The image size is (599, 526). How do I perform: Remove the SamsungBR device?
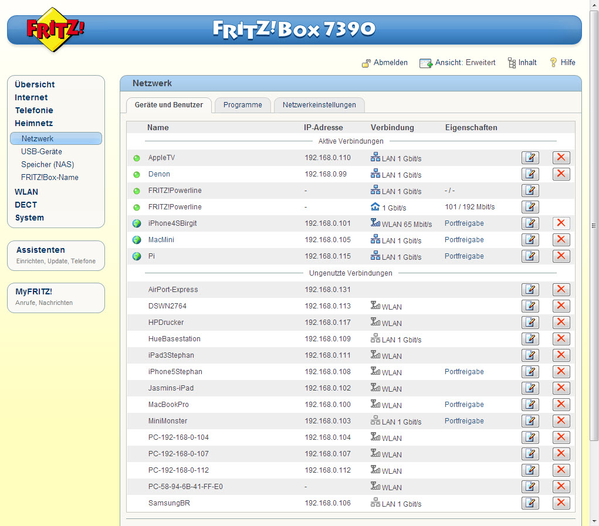pyautogui.click(x=561, y=503)
